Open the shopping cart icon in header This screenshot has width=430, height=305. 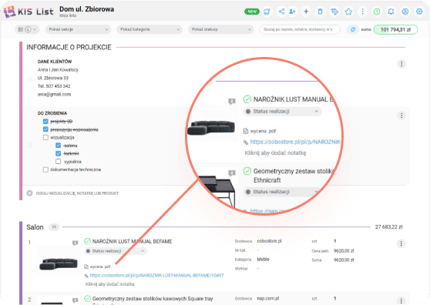[267, 12]
